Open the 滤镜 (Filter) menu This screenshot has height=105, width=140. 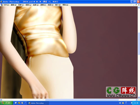point(43,5)
